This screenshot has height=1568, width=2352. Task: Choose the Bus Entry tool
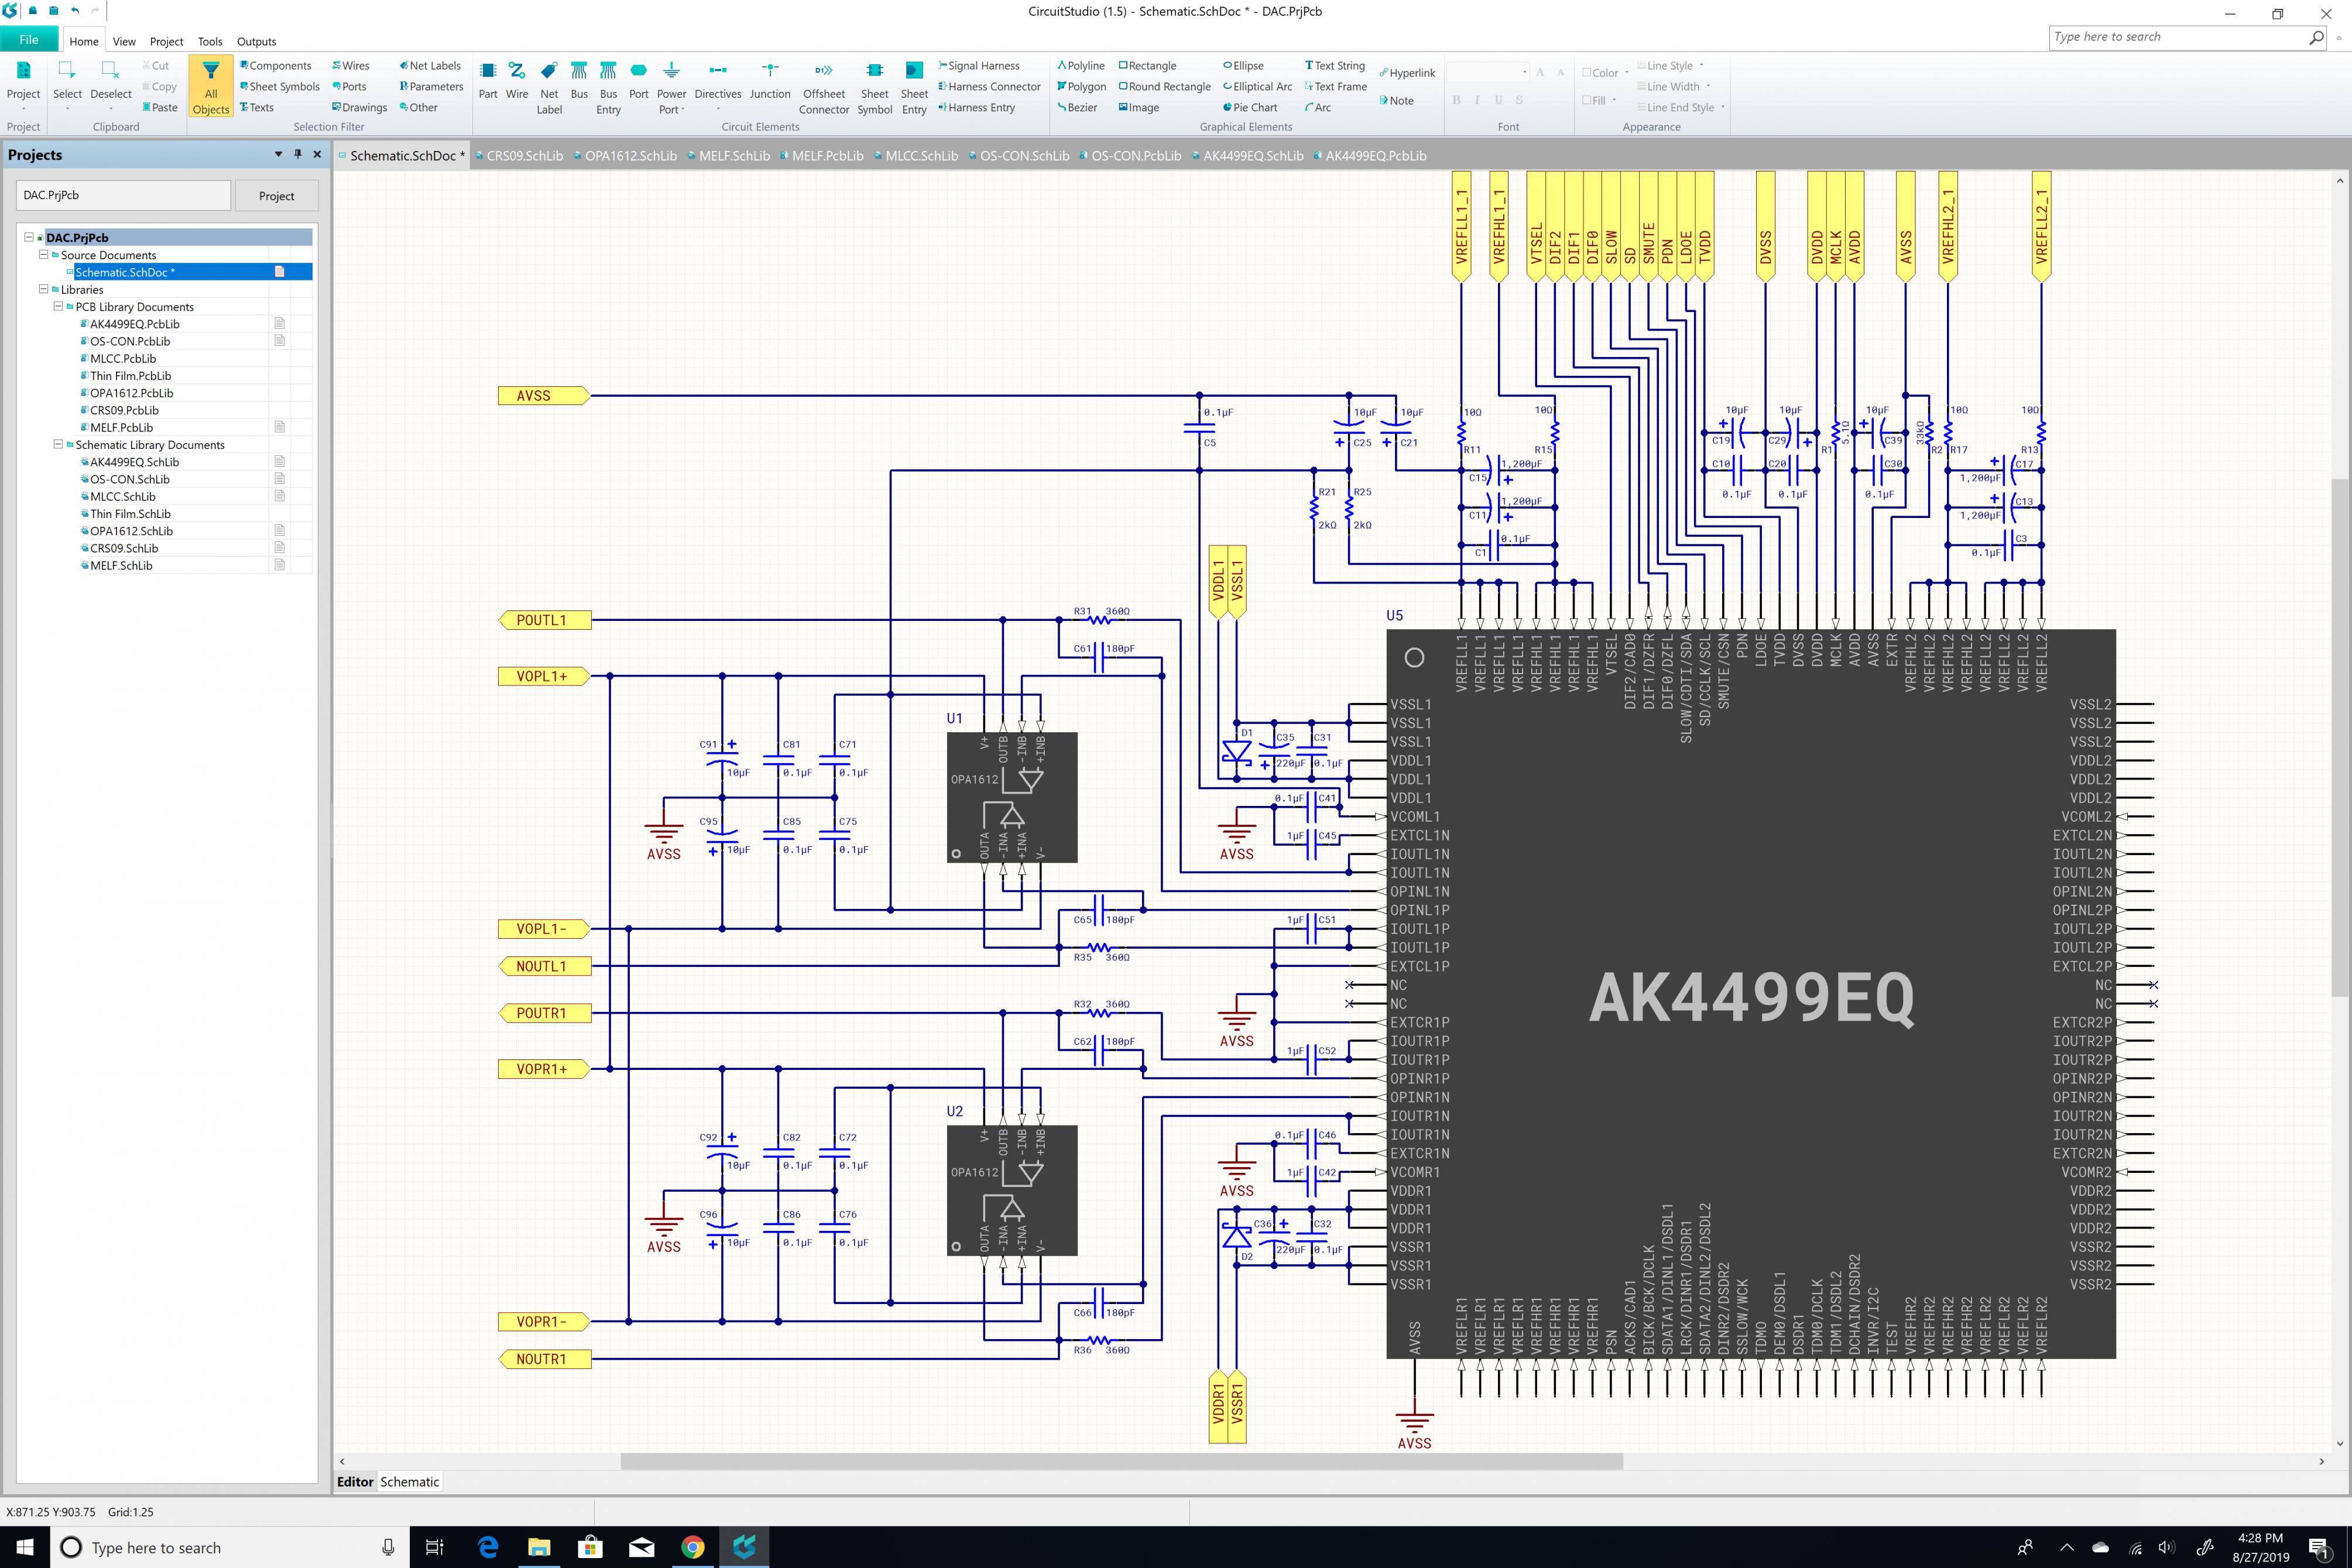608,88
